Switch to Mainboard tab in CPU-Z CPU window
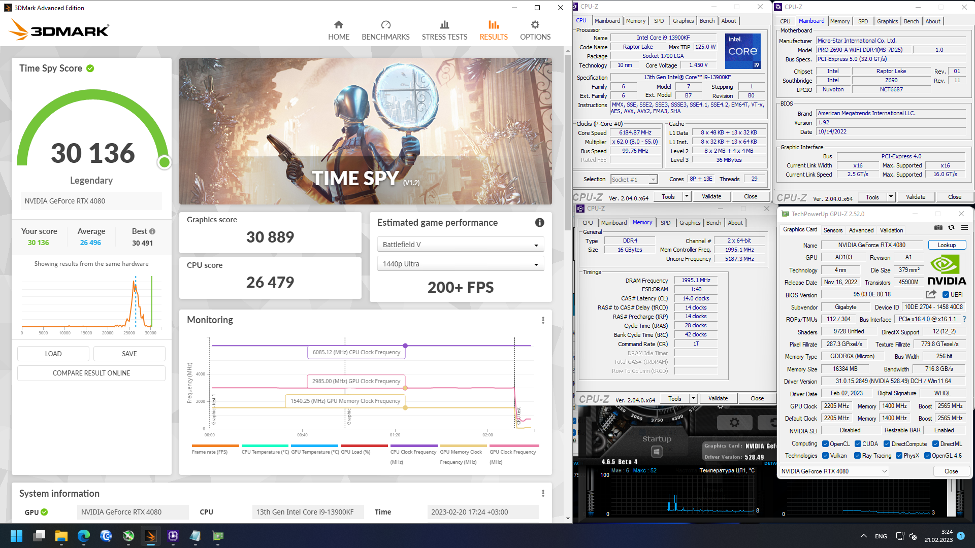Image resolution: width=975 pixels, height=548 pixels. click(607, 21)
